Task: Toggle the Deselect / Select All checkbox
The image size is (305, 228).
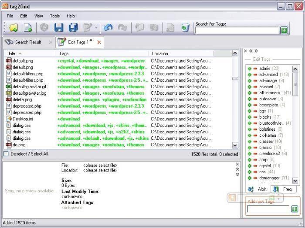Action: (x=6, y=154)
